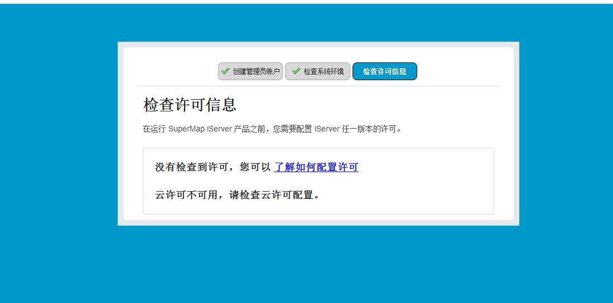Click green checkmark beside 创建管理员账户
Screen dimensions: 613x303
pos(225,71)
